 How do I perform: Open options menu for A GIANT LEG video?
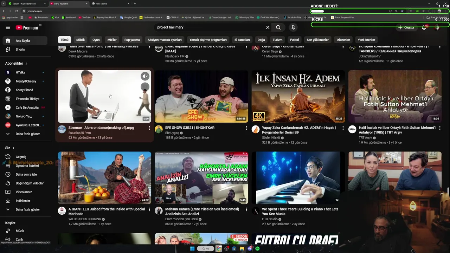149,210
